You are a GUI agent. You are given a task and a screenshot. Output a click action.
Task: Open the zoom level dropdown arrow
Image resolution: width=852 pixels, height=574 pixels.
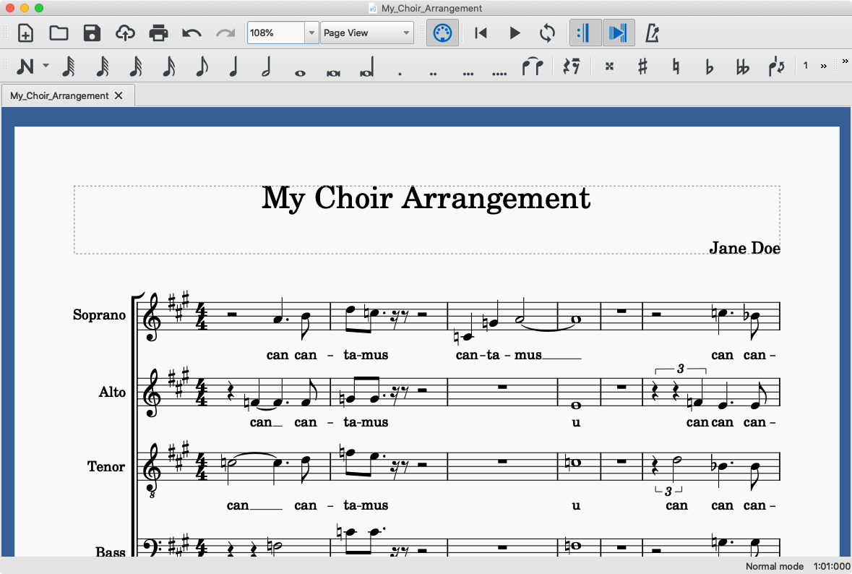[311, 33]
